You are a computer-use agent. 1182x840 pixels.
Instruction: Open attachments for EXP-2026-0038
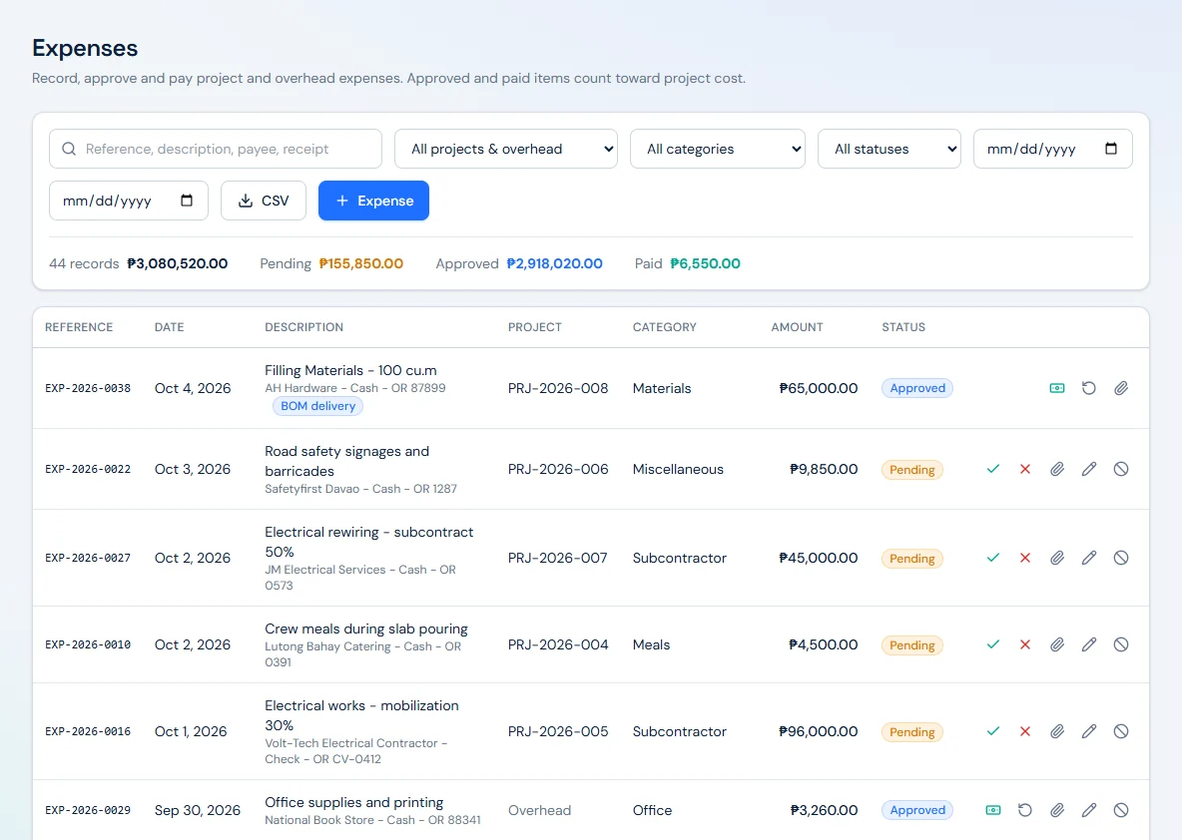[1121, 388]
